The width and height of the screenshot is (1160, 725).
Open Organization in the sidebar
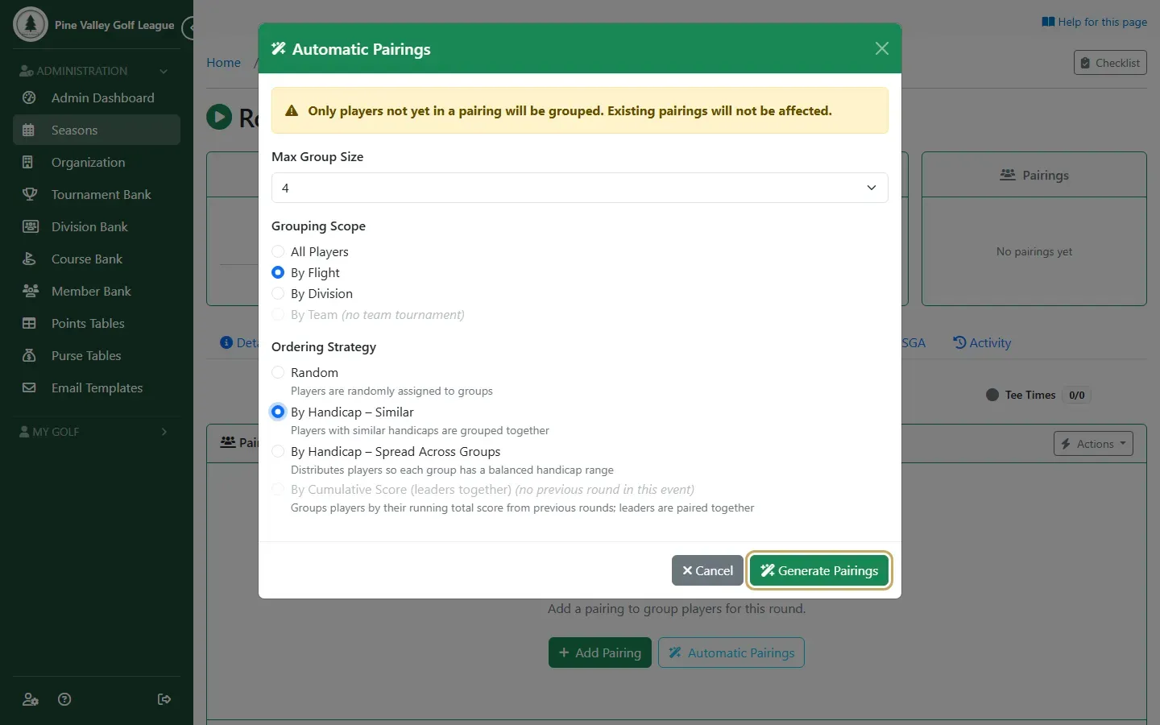[97, 162]
